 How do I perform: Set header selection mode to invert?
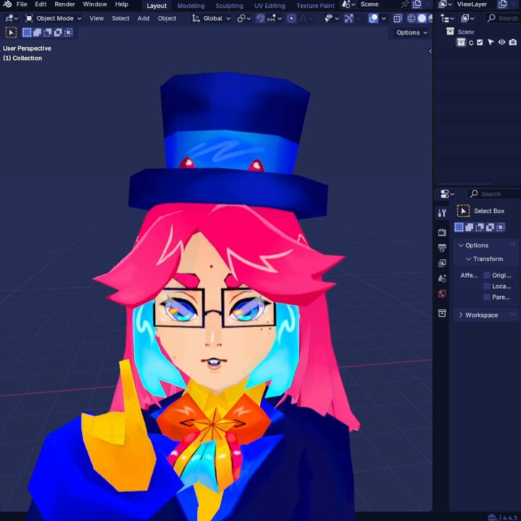[58, 33]
